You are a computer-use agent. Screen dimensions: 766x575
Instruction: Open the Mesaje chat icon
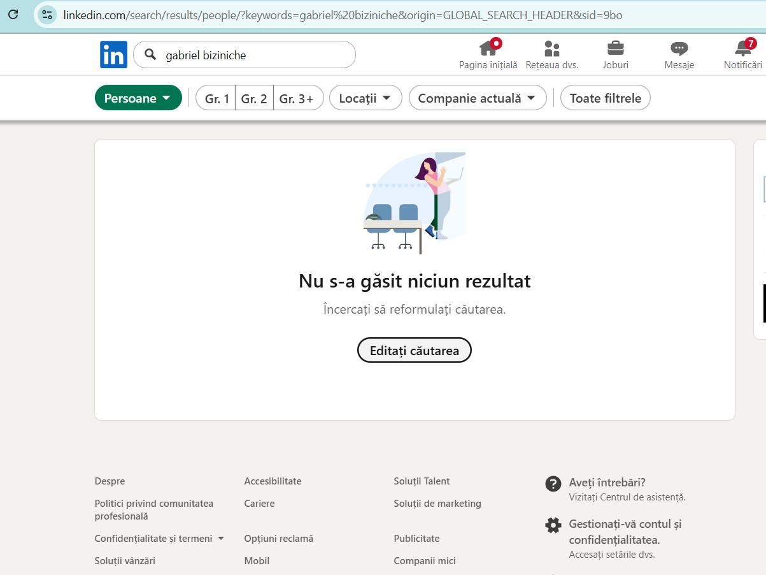click(679, 48)
